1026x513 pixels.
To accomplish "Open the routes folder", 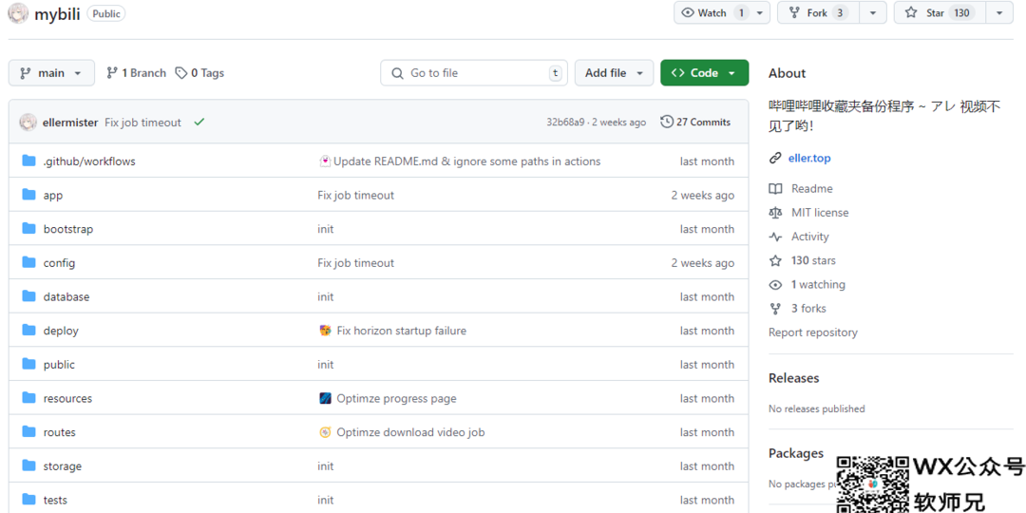I will click(x=60, y=432).
